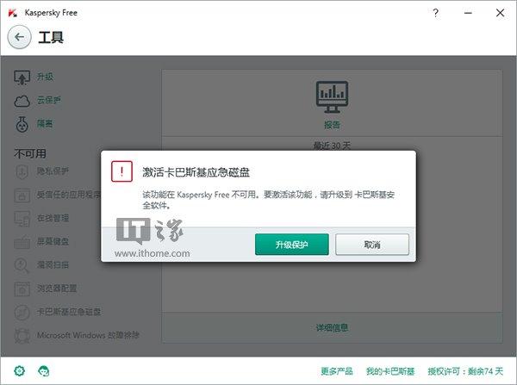Click the Kaspersky logo in title bar

(x=13, y=13)
